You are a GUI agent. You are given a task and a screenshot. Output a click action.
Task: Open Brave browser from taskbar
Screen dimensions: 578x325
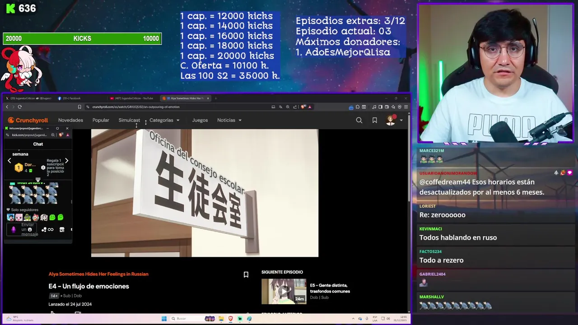(231, 319)
